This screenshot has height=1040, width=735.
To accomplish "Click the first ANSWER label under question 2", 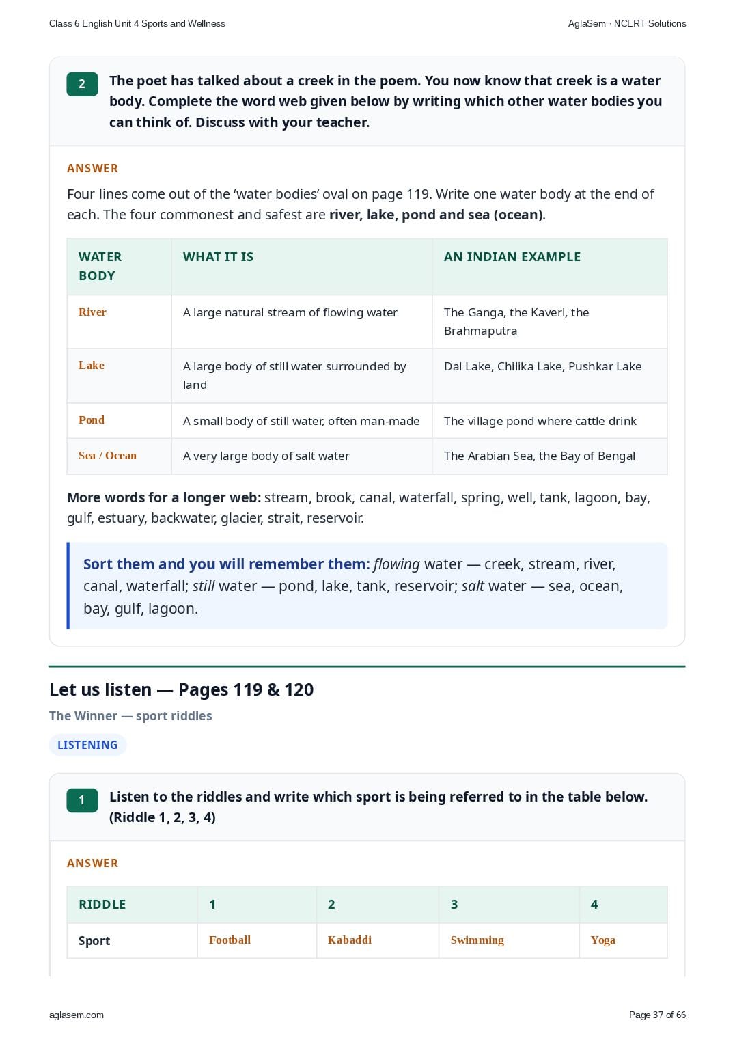I will (92, 168).
